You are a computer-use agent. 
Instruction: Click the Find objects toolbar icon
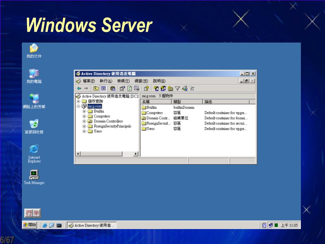click(185, 88)
